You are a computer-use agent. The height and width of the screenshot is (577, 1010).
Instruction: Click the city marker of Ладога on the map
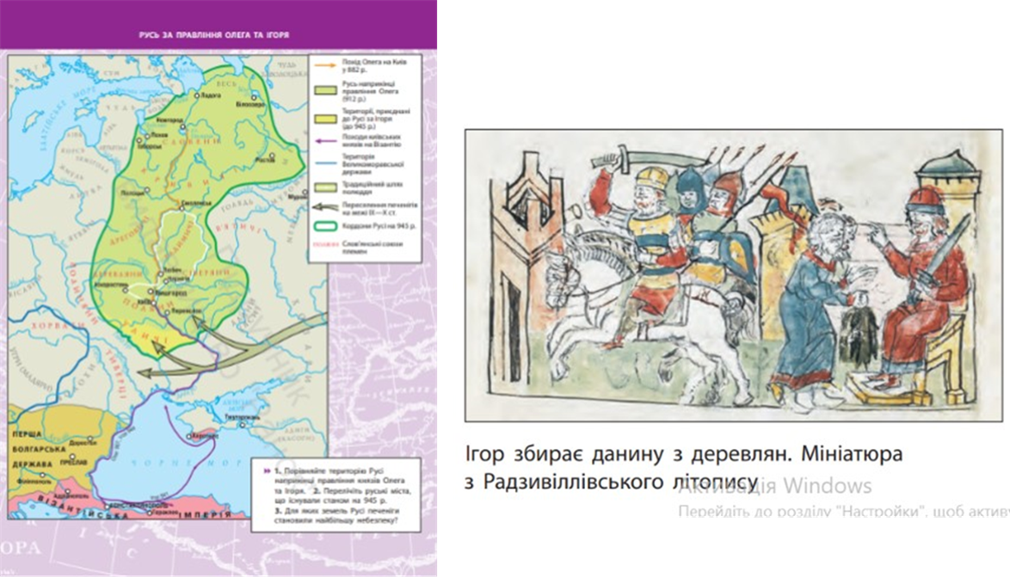coord(197,95)
